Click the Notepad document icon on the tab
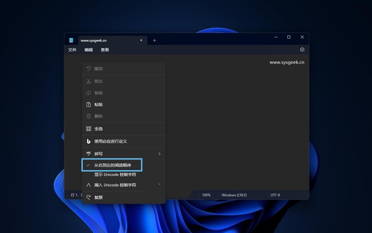The image size is (372, 233). click(71, 40)
